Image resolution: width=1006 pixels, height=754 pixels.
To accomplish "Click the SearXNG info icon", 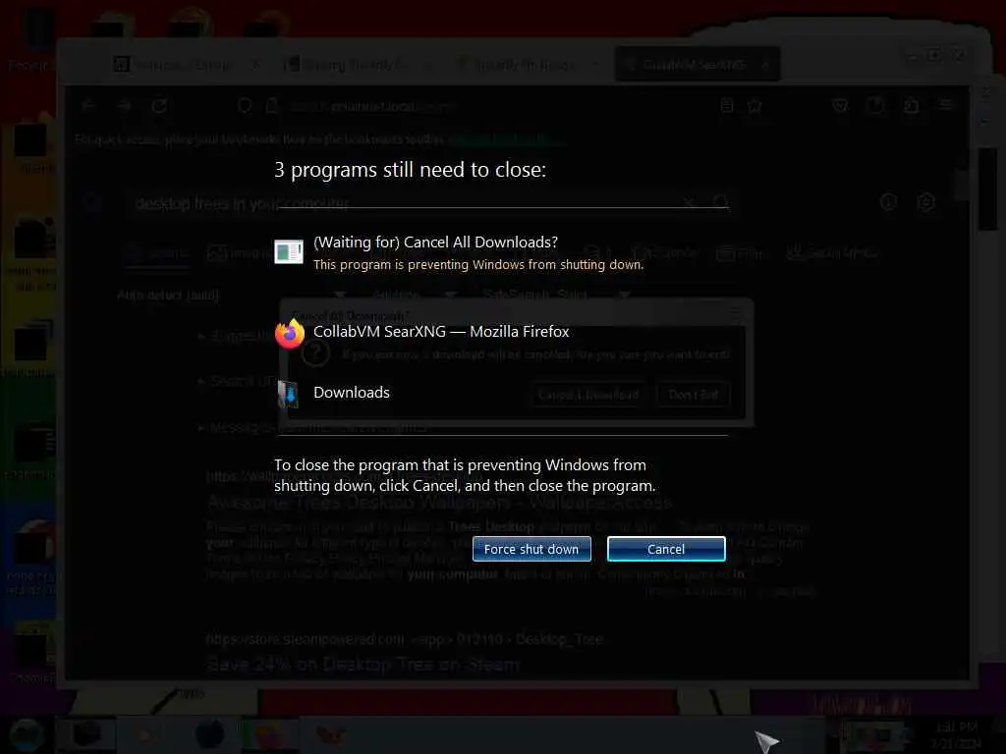I will pos(888,202).
